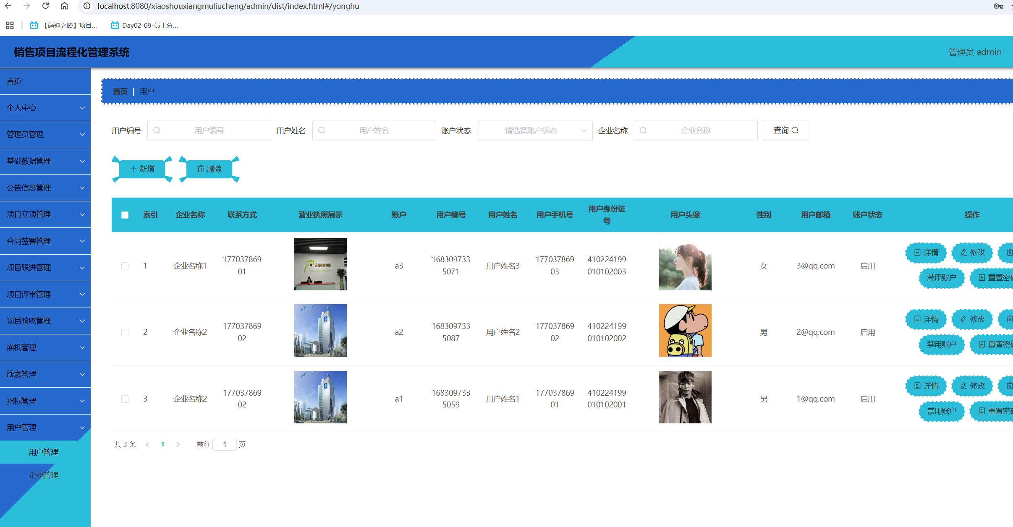Open 详情 for user 用户姓名3
The height and width of the screenshot is (527, 1013).
[x=926, y=253]
